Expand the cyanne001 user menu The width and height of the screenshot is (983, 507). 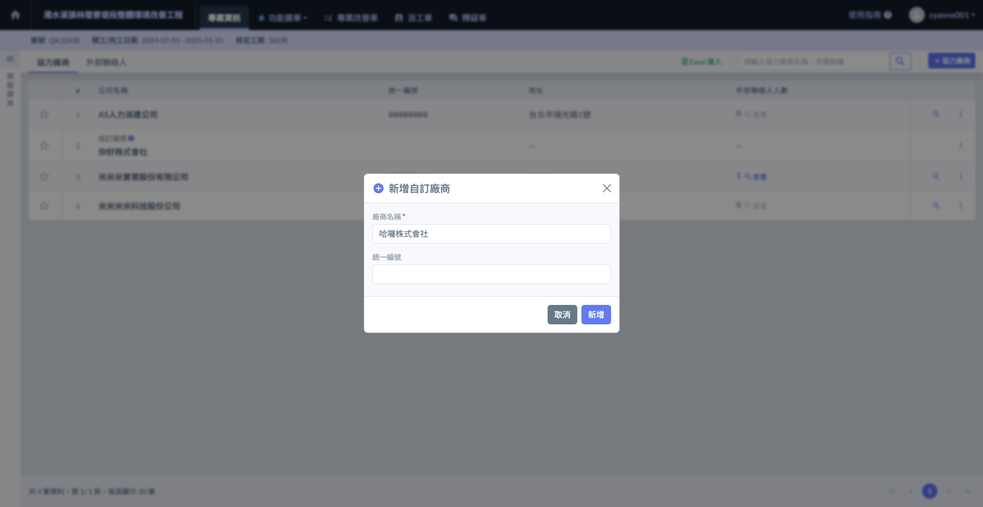(x=943, y=15)
